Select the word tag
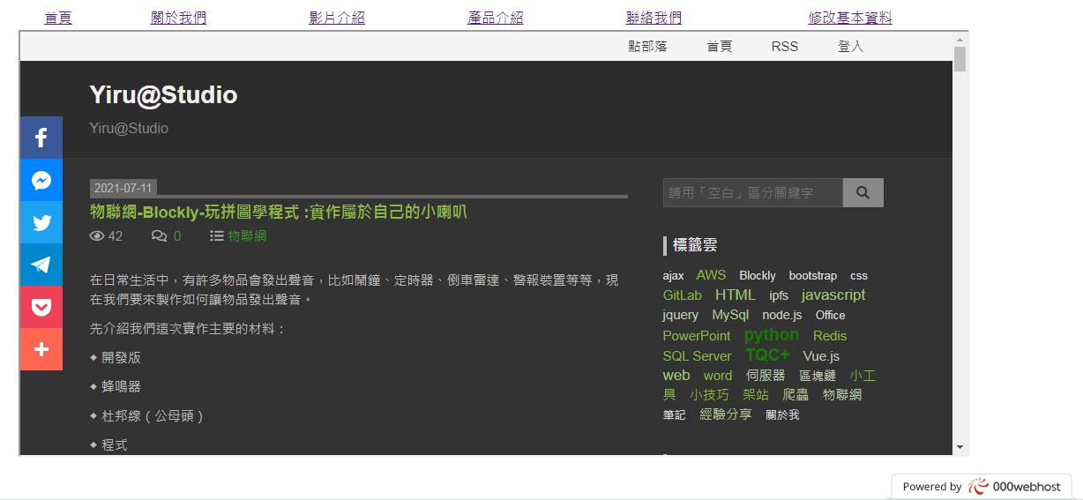This screenshot has height=500, width=1083. point(718,376)
